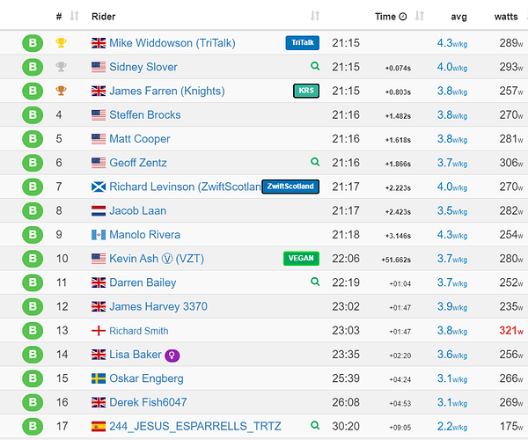
Task: Click the gold trophy icon for first place
Action: pyautogui.click(x=61, y=42)
